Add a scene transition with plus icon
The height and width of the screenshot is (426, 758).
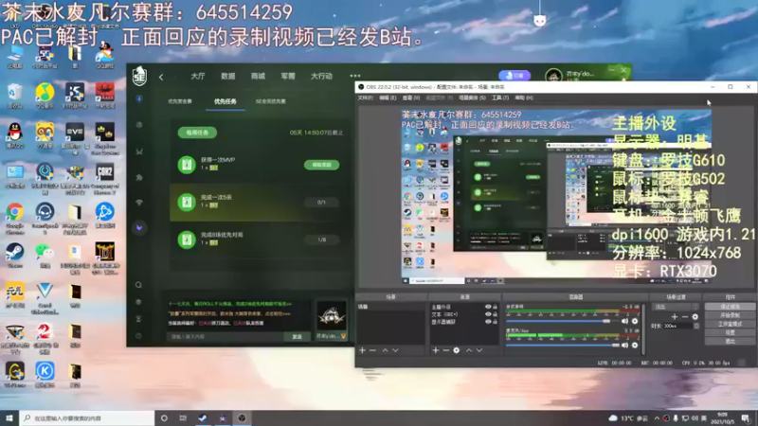coord(675,317)
